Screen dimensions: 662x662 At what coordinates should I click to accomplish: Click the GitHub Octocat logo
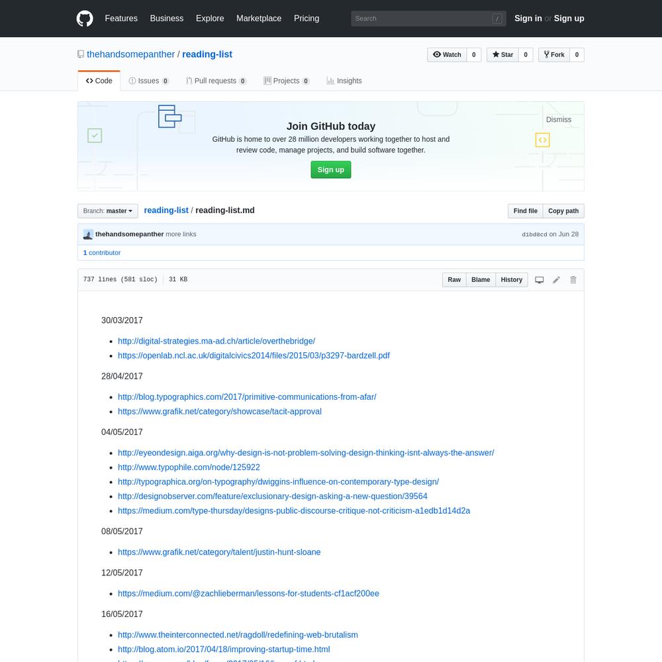point(85,19)
